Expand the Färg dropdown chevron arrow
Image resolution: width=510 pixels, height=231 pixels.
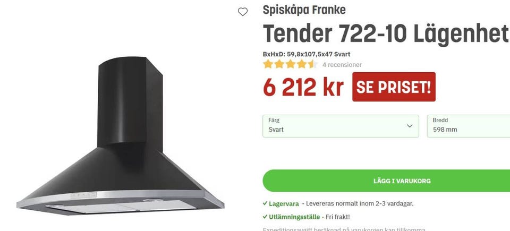point(410,126)
